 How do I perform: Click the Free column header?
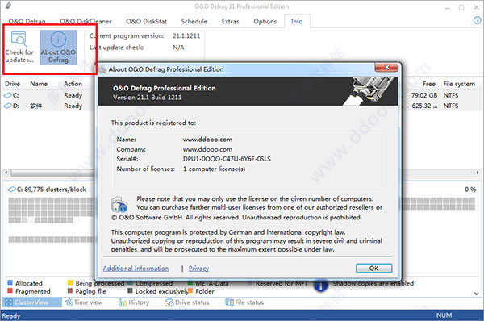[429, 84]
